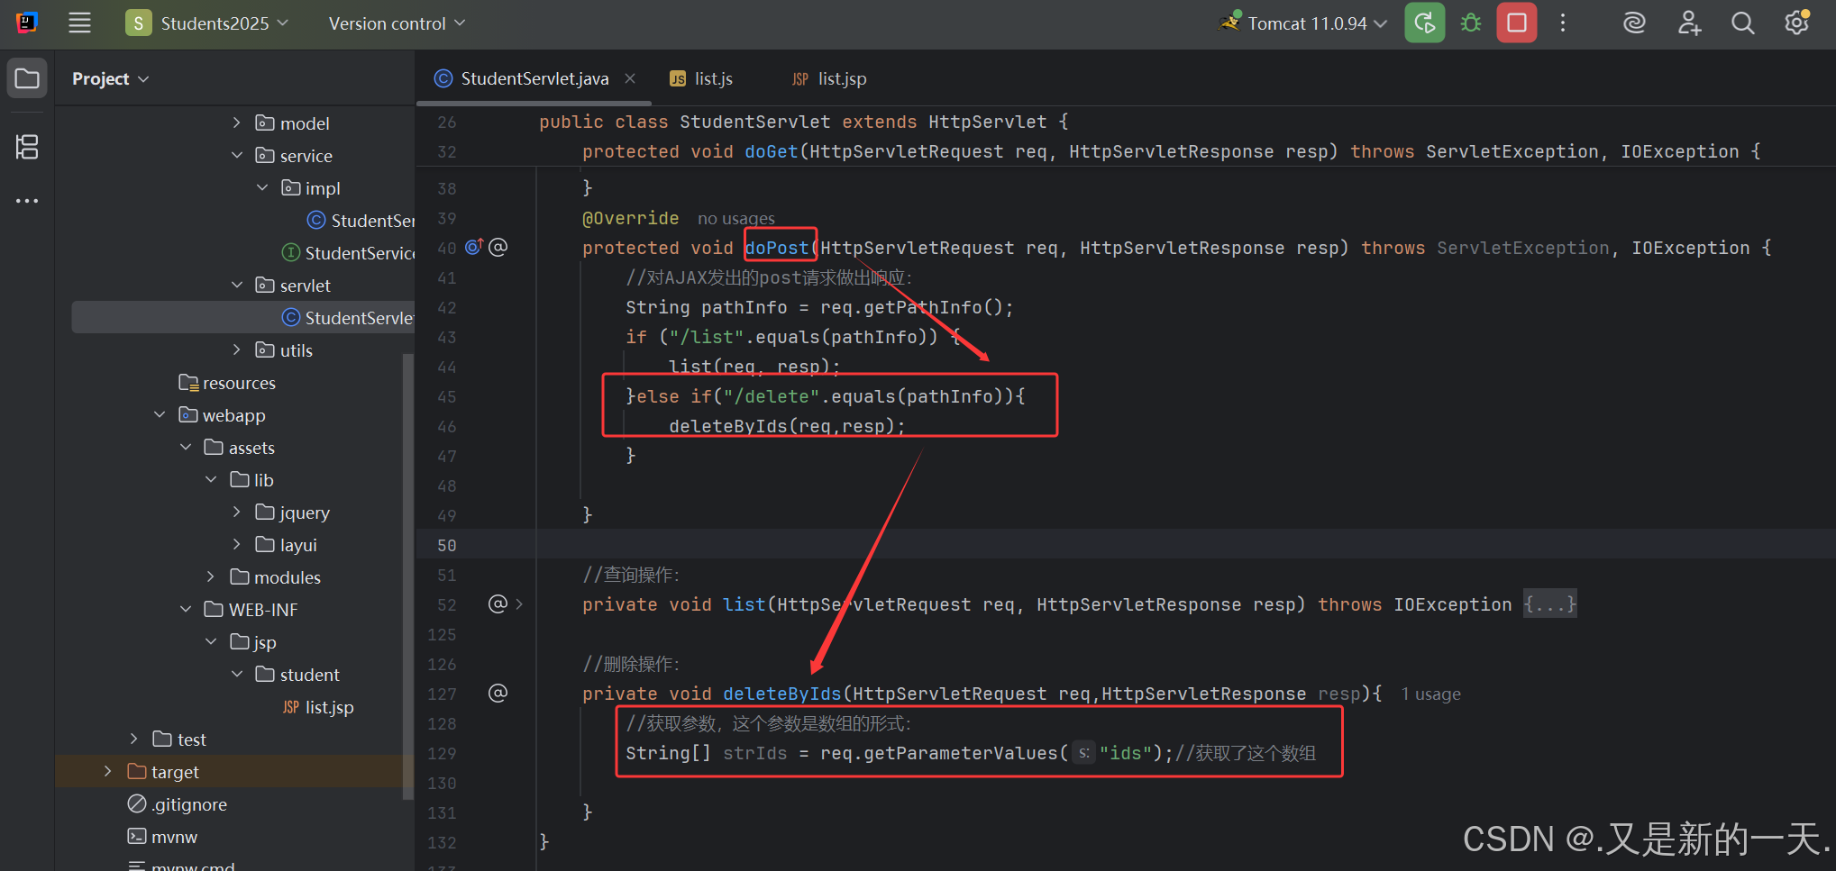Screen dimensions: 1836x871
Task: Open the AI assistant spiral icon
Action: (1634, 23)
